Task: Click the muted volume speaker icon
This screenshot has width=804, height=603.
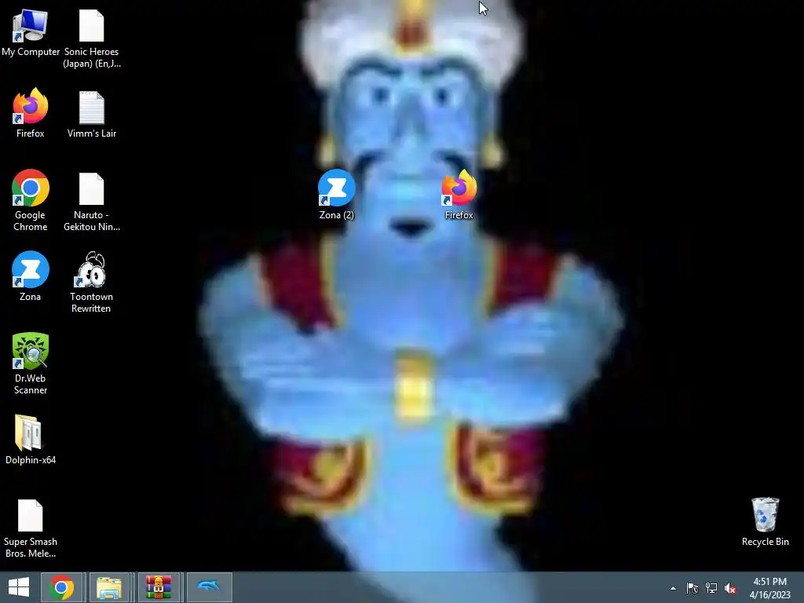Action: (x=730, y=588)
